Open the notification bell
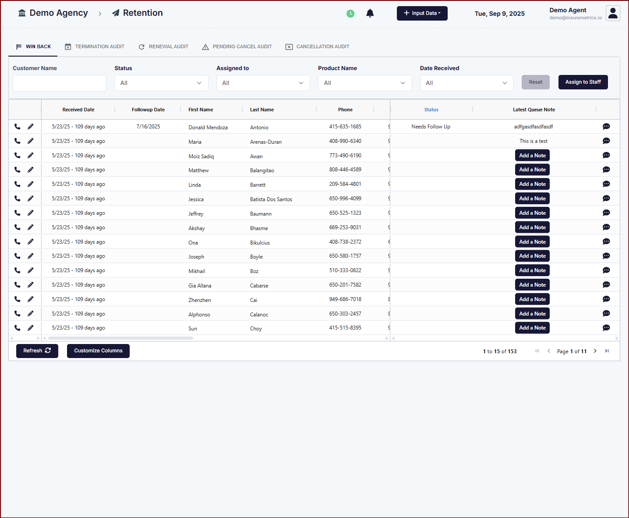Image resolution: width=629 pixels, height=518 pixels. click(370, 13)
